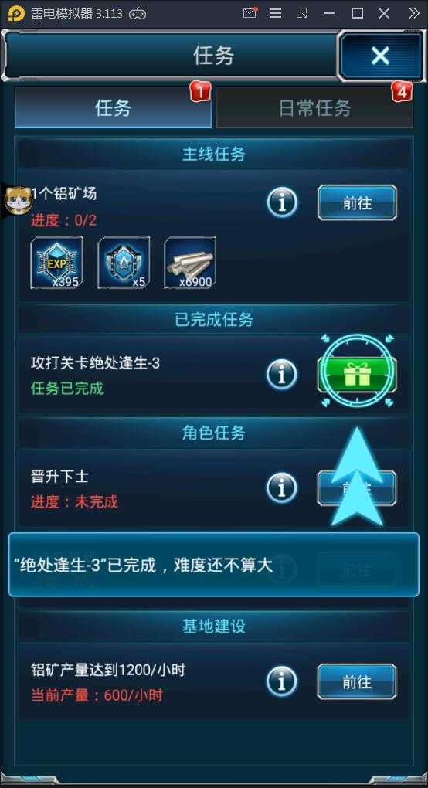Select the aluminum bars x6900 reward
428x788 pixels.
pyautogui.click(x=190, y=263)
